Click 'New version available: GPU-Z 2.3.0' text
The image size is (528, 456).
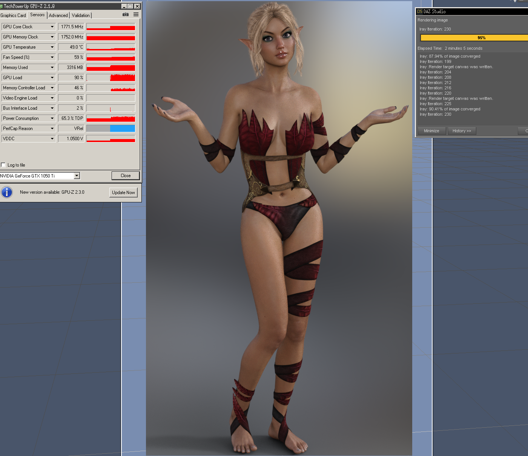(52, 192)
